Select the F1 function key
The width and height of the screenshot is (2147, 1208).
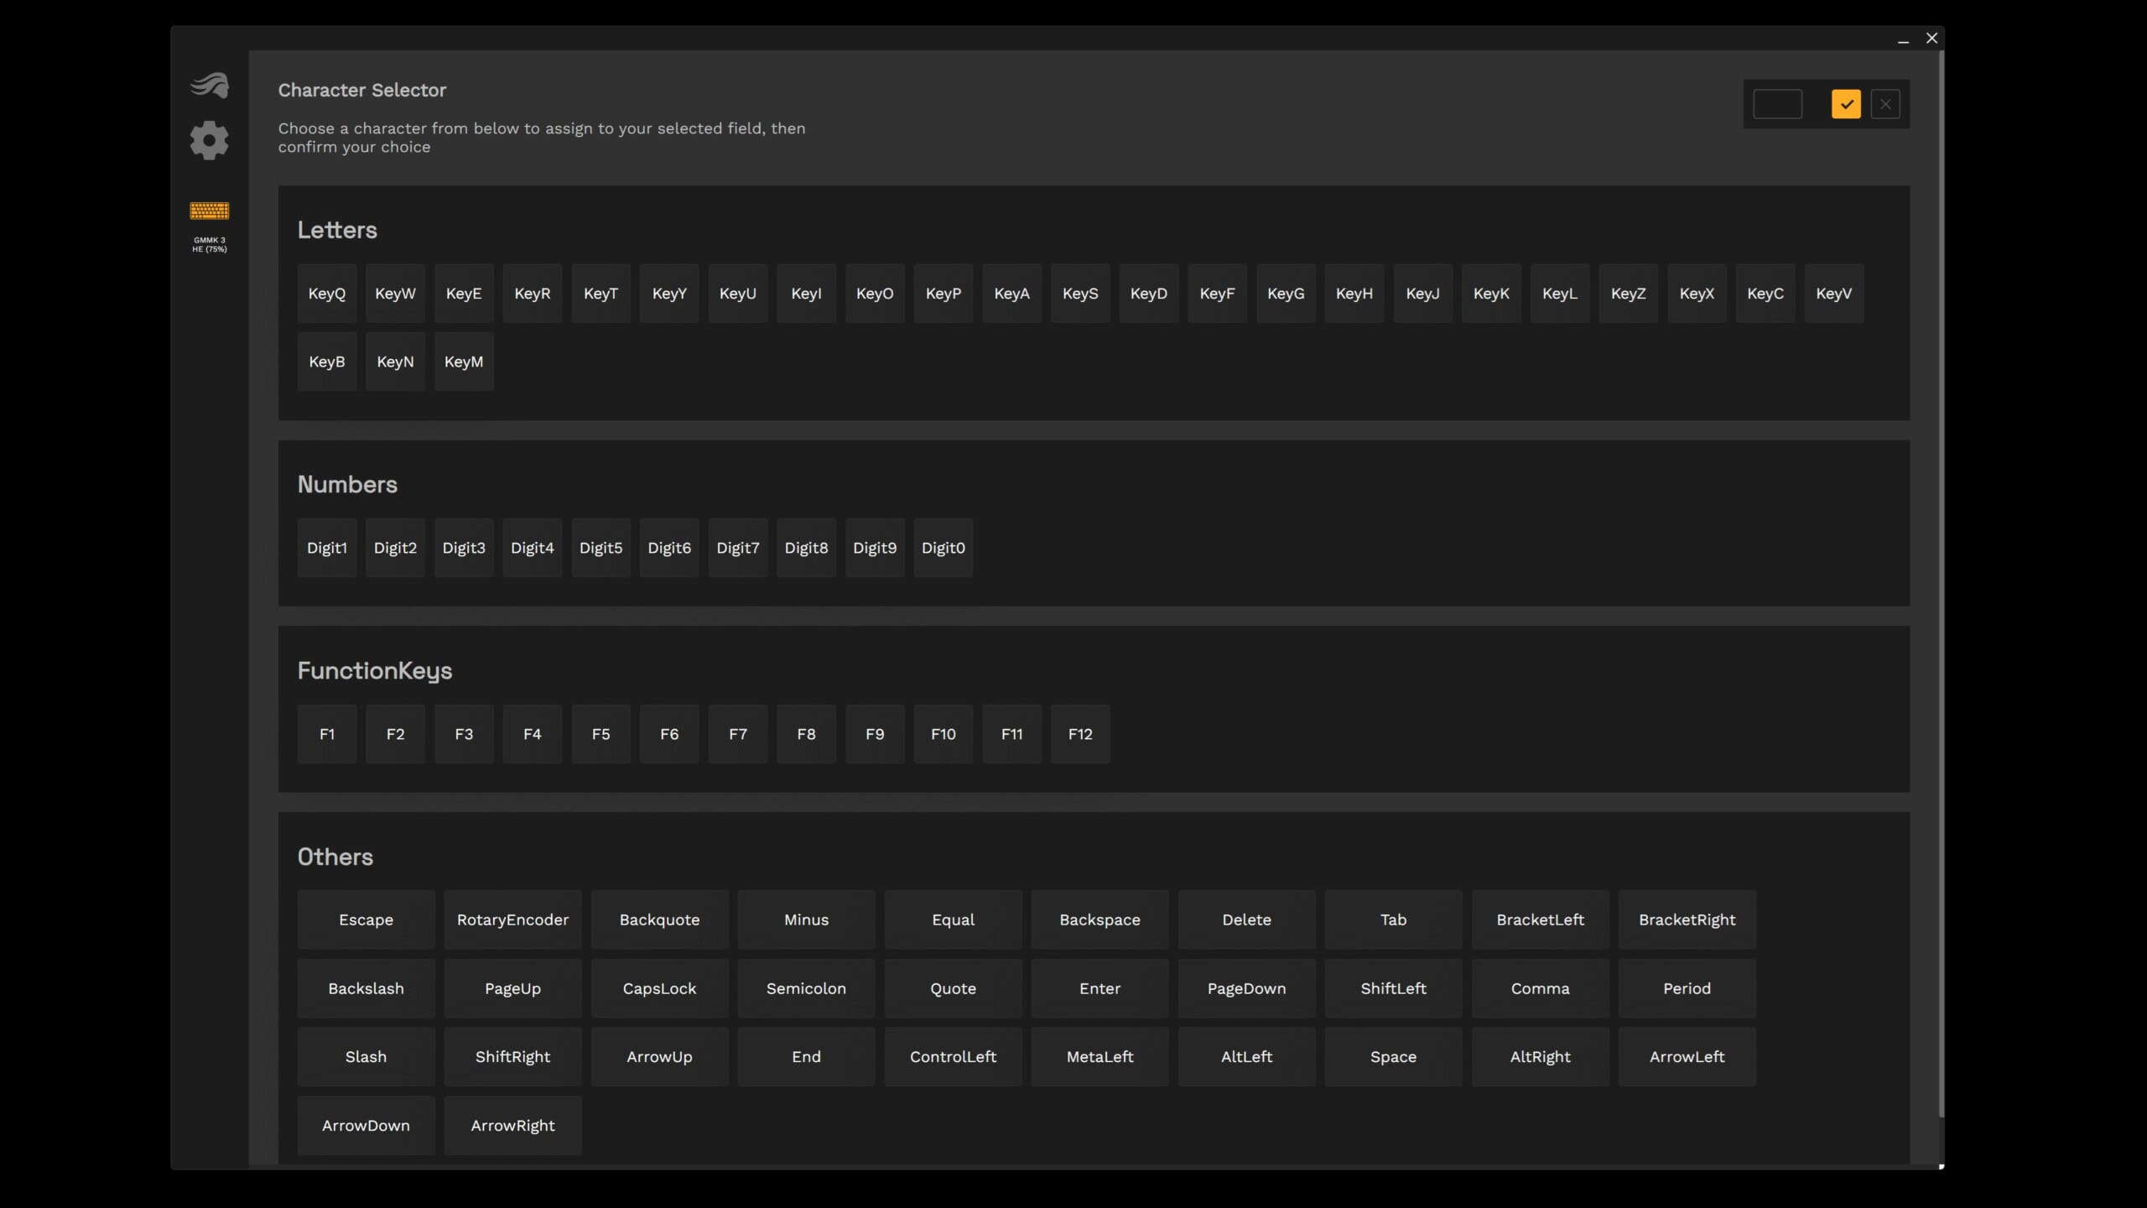click(325, 733)
